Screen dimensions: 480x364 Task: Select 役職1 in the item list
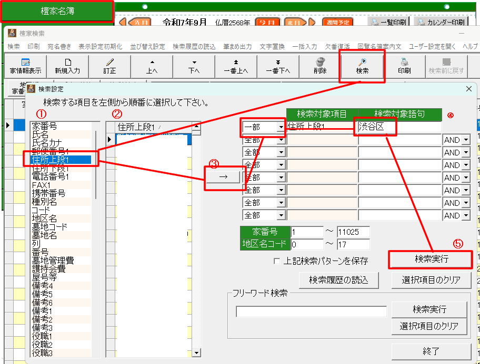[x=61, y=336]
